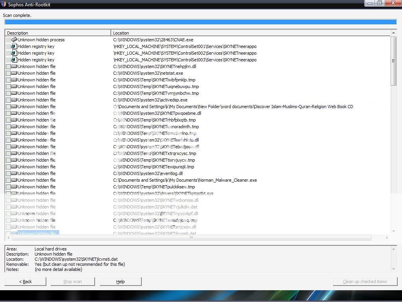
Task: Check Norman_Malware_Cleaner.exe row checkbox
Action: pyautogui.click(x=8, y=180)
